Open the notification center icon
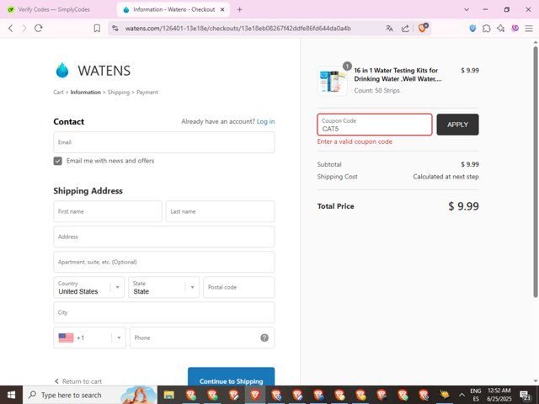This screenshot has width=539, height=404. click(x=525, y=396)
